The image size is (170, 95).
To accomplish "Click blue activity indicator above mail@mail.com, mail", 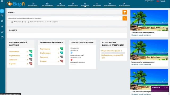I will tap(71, 53).
